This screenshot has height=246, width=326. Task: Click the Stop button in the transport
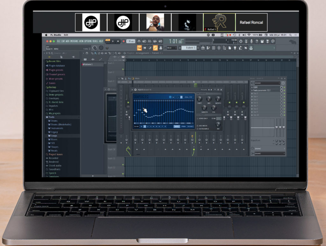(118, 41)
